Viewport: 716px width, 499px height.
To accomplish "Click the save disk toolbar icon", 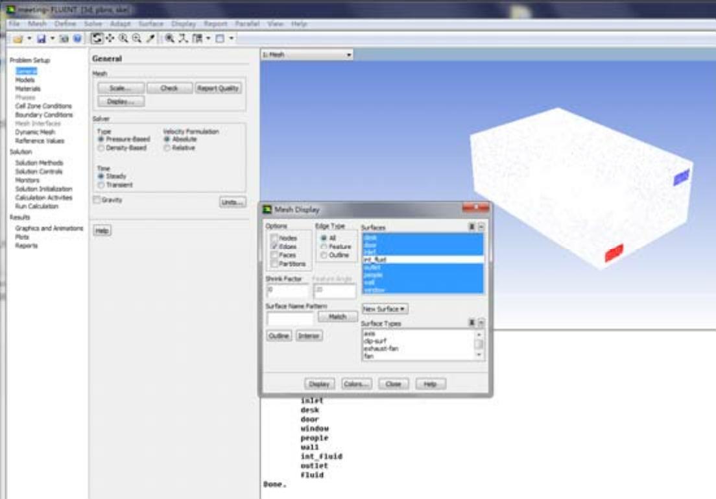I will click(x=42, y=39).
